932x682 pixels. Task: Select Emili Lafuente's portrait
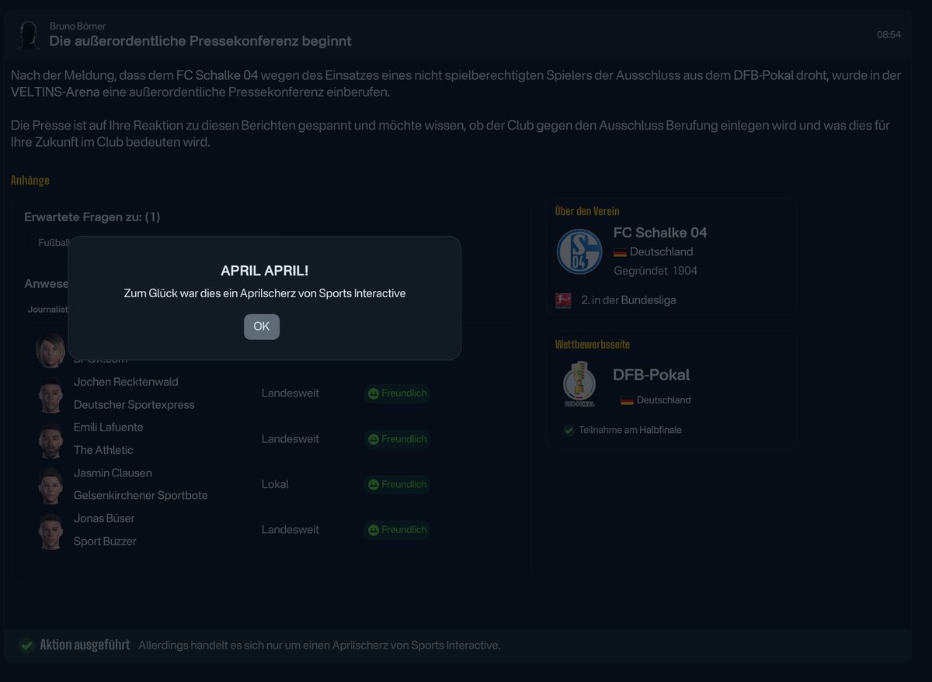point(50,439)
